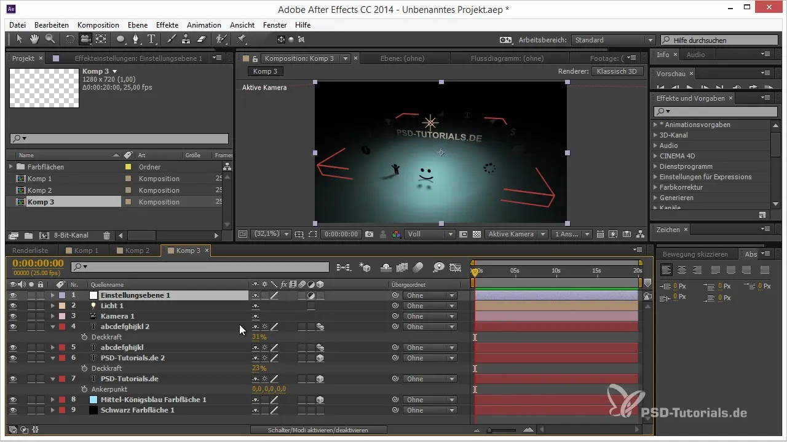787x442 pixels.
Task: Select the Zoom magnifier tool
Action: (49, 39)
